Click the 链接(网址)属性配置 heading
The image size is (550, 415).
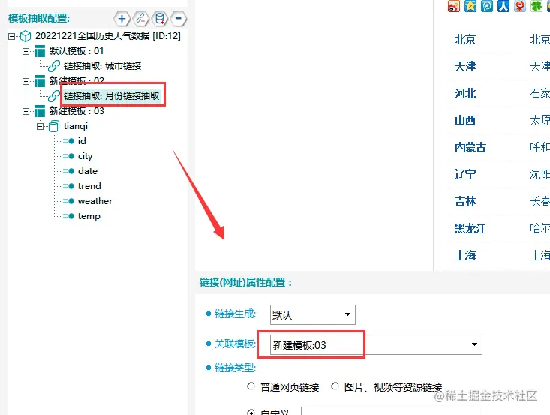point(245,282)
